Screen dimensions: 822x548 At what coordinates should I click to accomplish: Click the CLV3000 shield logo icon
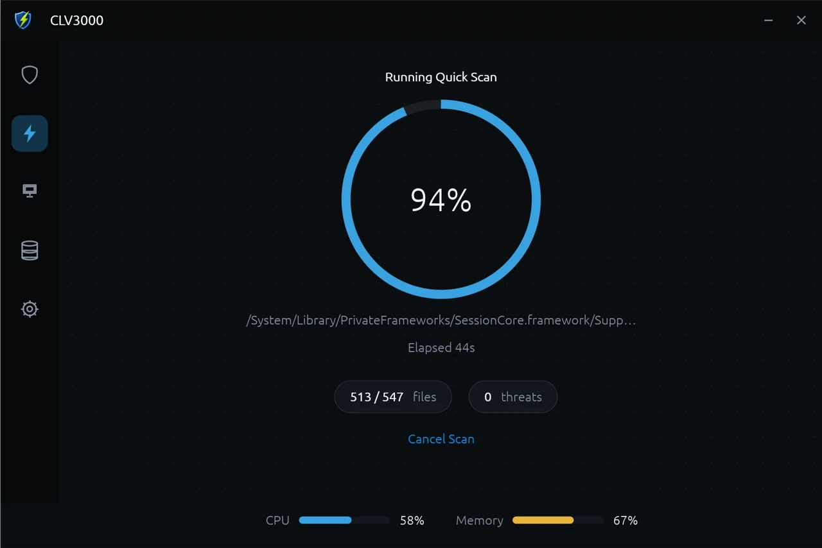point(23,20)
